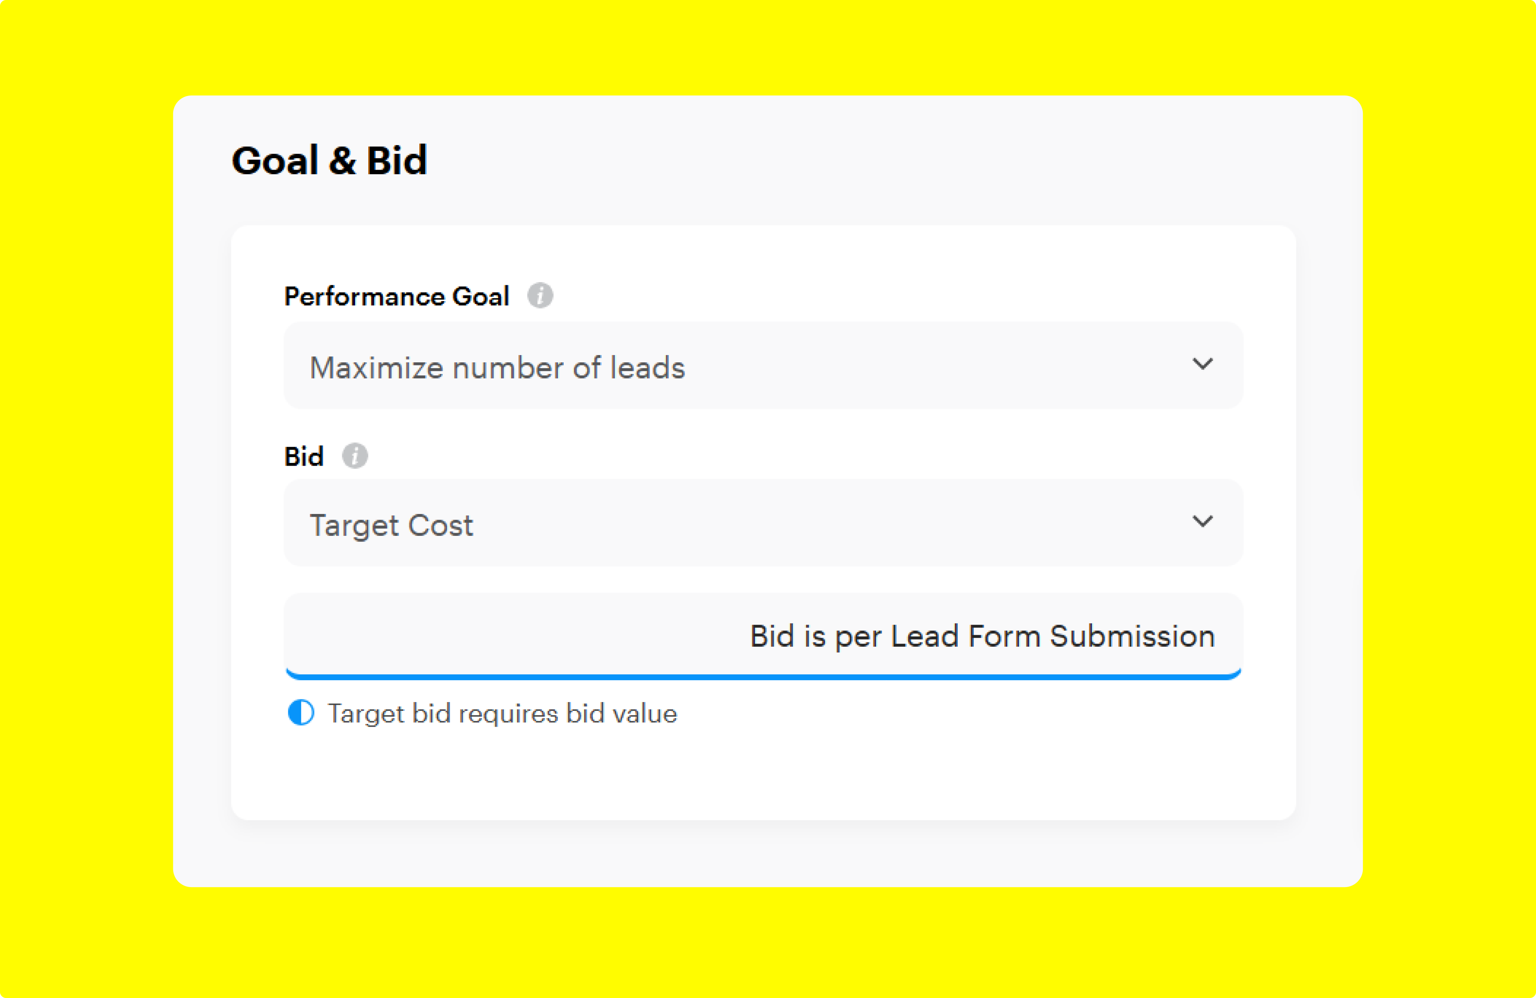This screenshot has width=1536, height=998.
Task: Click the chevron arrow in Target Cost field
Action: (x=1202, y=521)
